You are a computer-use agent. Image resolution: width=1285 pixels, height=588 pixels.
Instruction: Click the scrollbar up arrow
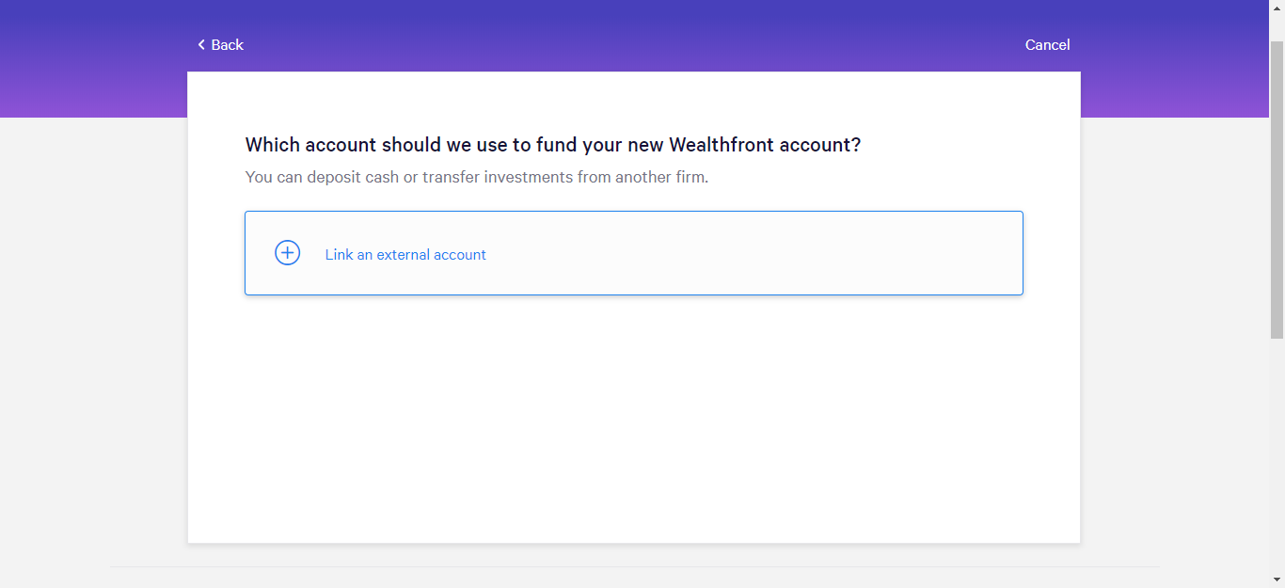[x=1277, y=7]
